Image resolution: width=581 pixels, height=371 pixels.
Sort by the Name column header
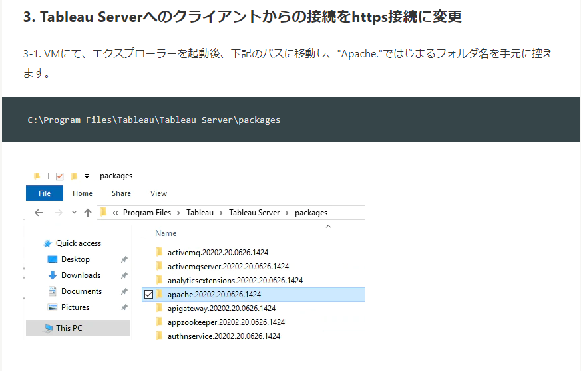coord(166,233)
